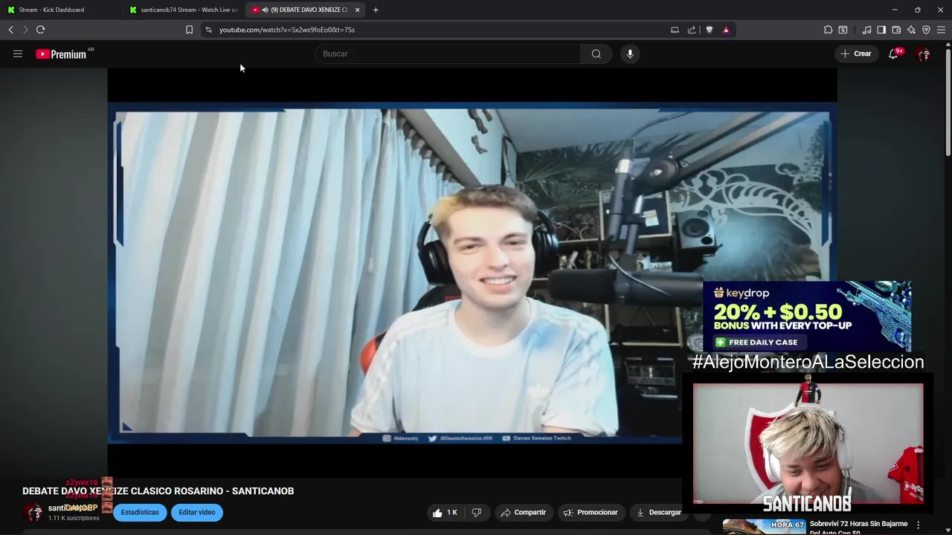Open the notifications bell
The height and width of the screenshot is (535, 952).
(x=893, y=53)
